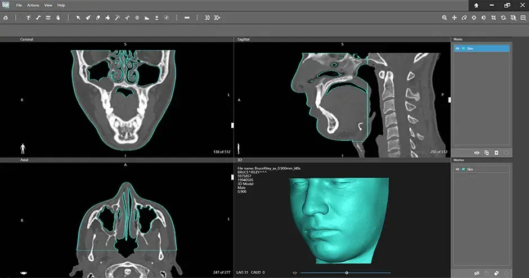Open the cloud upload icon in toolbar
The image size is (529, 278).
pyautogui.click(x=6, y=17)
